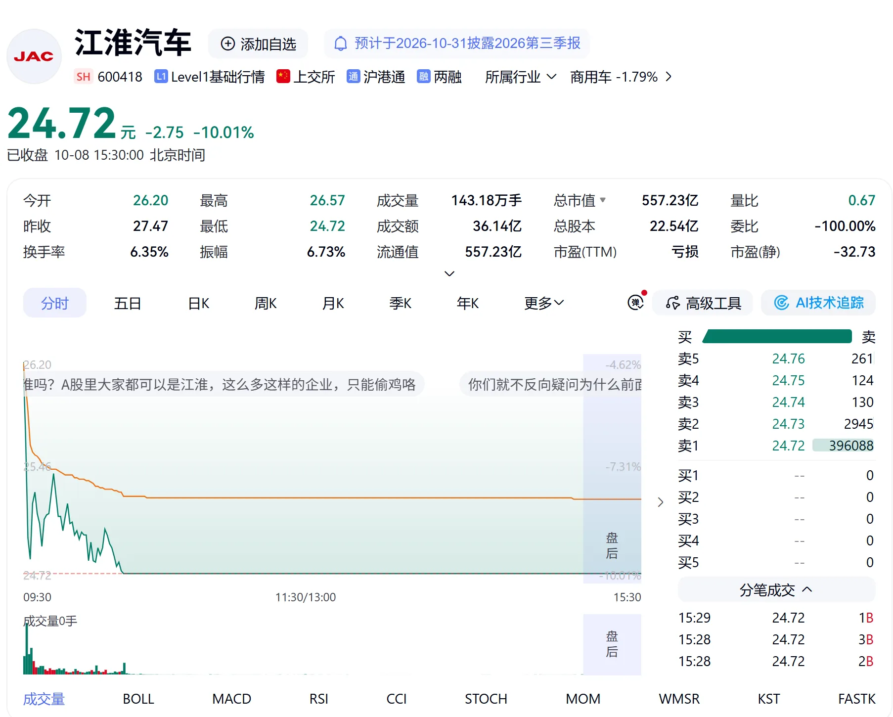Toggle the danmaku bullet-comment icon
This screenshot has height=717, width=893.
(636, 302)
